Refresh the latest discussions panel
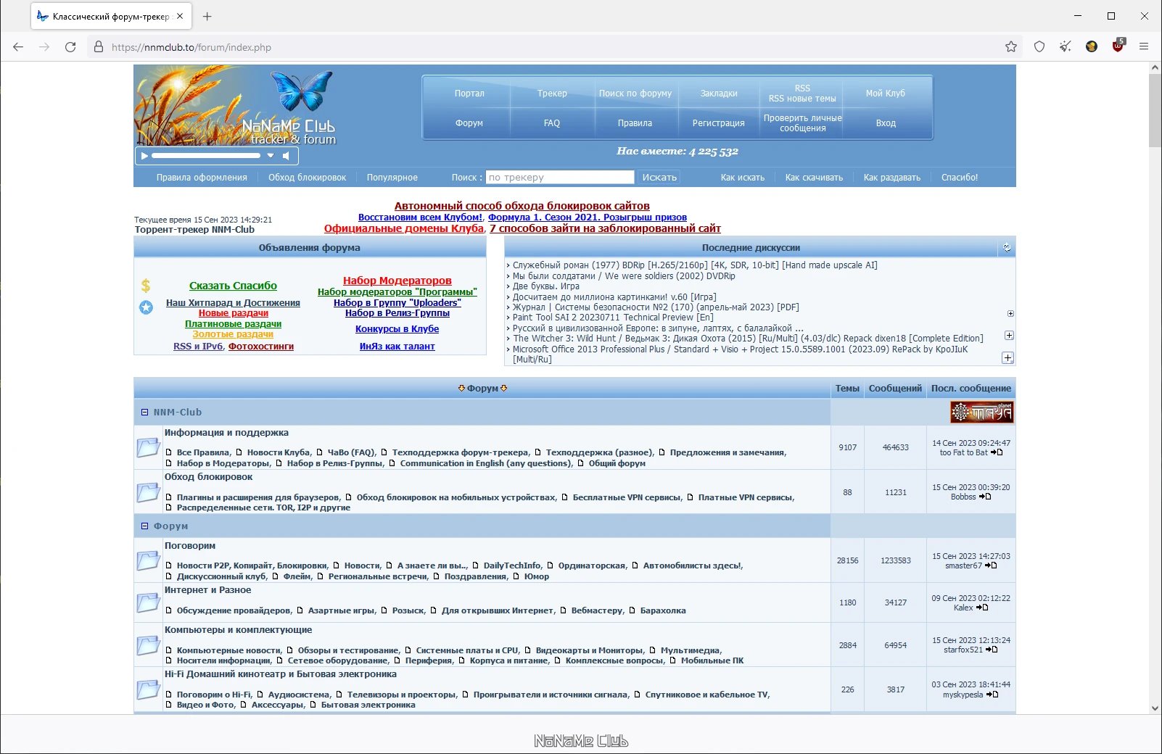Screen dimensions: 1162x754 coord(1007,248)
